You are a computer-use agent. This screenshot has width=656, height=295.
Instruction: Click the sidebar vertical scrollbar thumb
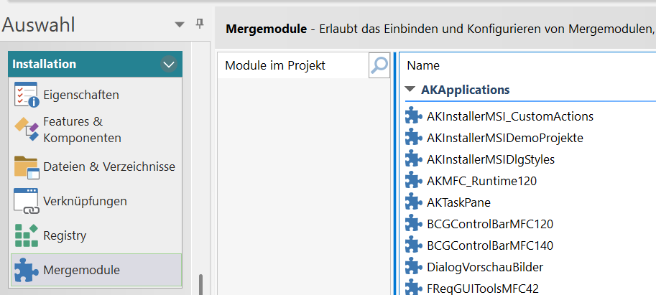point(200,284)
